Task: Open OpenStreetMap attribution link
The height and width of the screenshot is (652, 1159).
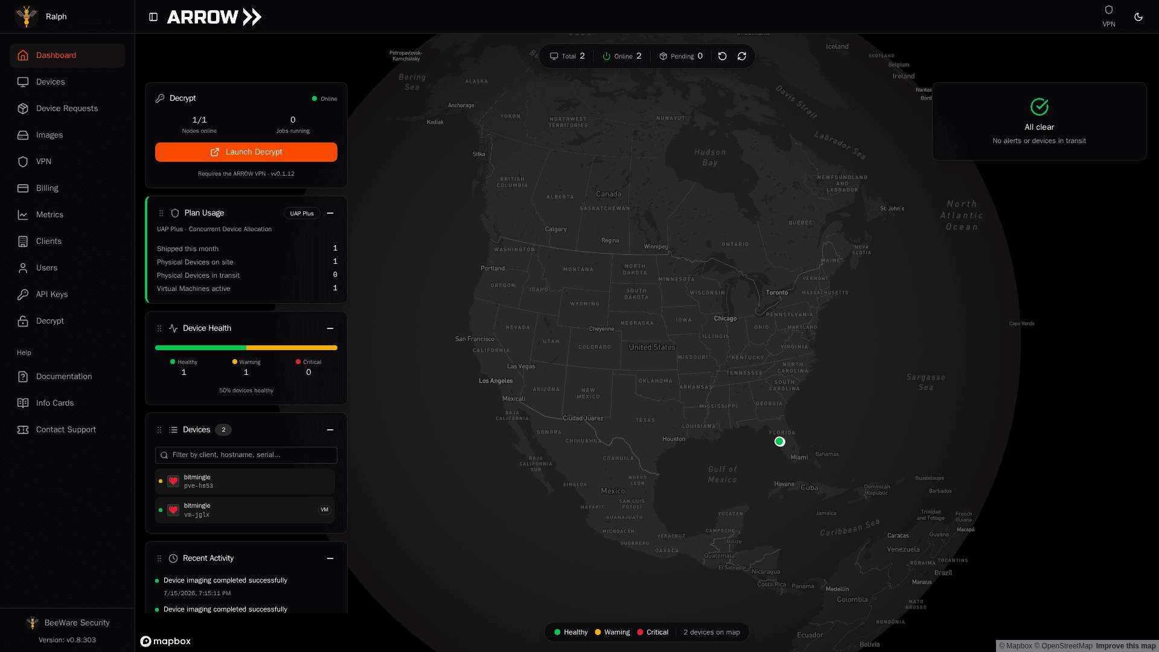Action: coord(1063,646)
